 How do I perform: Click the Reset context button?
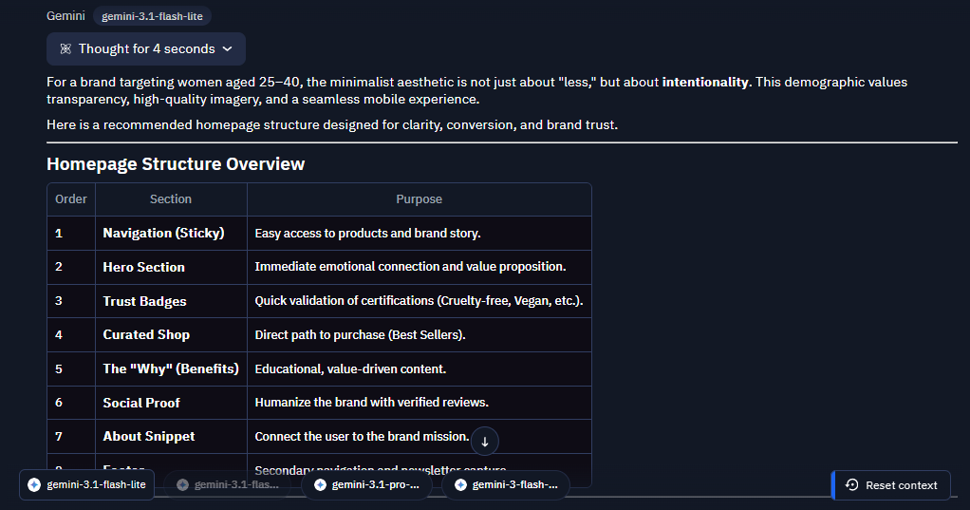(x=891, y=484)
